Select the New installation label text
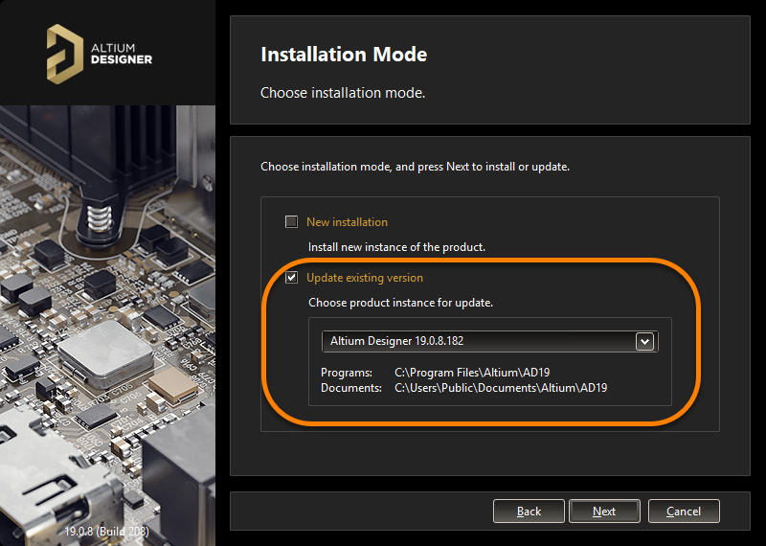The image size is (766, 546). [x=347, y=222]
